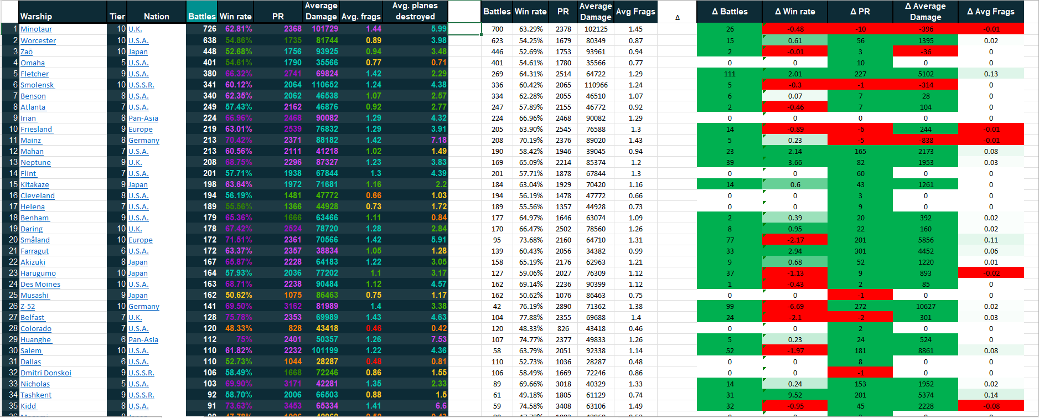Select row number 15 header
Screen dimensions: 1039x418
click(10, 184)
